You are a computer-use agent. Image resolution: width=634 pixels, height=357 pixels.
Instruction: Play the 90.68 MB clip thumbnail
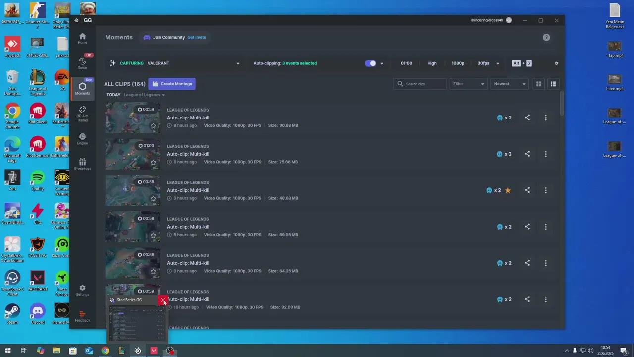pyautogui.click(x=133, y=118)
